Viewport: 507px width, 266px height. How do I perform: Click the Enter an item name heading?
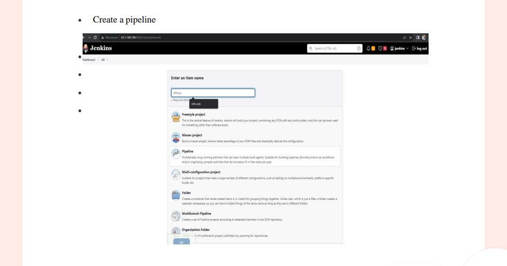187,78
